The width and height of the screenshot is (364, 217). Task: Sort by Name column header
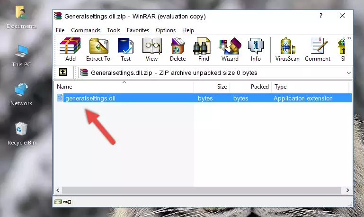click(124, 87)
